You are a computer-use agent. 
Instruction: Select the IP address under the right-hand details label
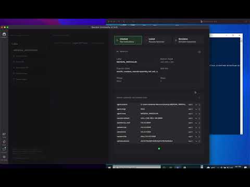coord(167,62)
